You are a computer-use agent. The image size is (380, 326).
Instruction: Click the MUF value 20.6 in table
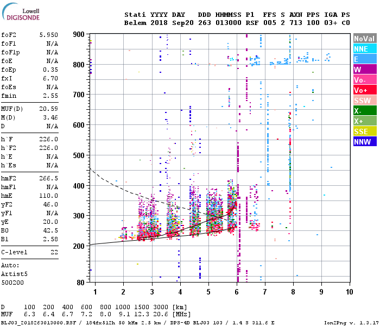[161, 315]
